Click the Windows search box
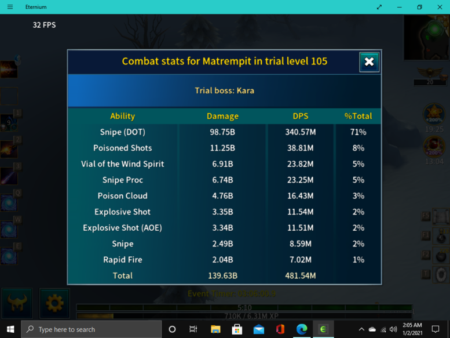 point(92,329)
